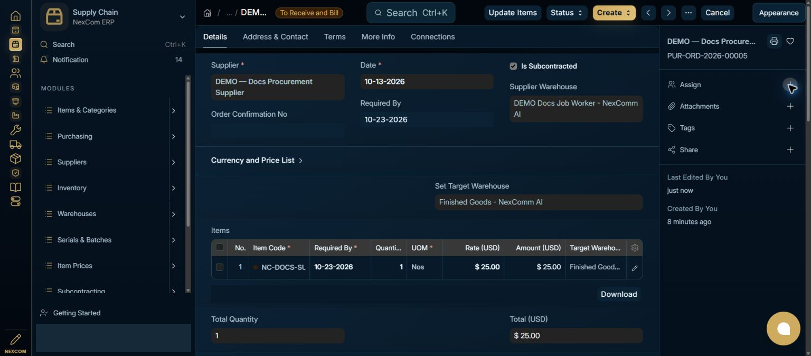This screenshot has height=356, width=811.
Task: Click the Download button under Items
Action: (x=619, y=294)
